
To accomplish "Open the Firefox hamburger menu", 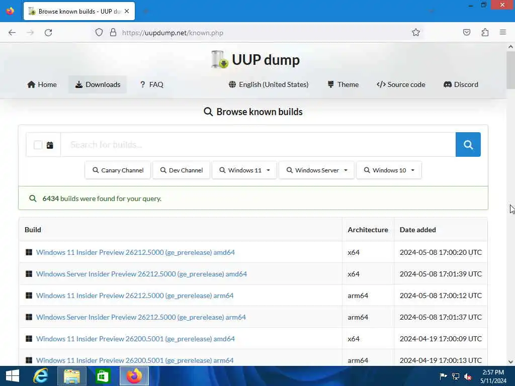I will point(502,32).
